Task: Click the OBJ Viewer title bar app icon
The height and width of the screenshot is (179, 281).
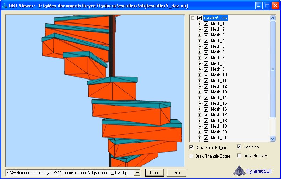Action: click(x=4, y=6)
